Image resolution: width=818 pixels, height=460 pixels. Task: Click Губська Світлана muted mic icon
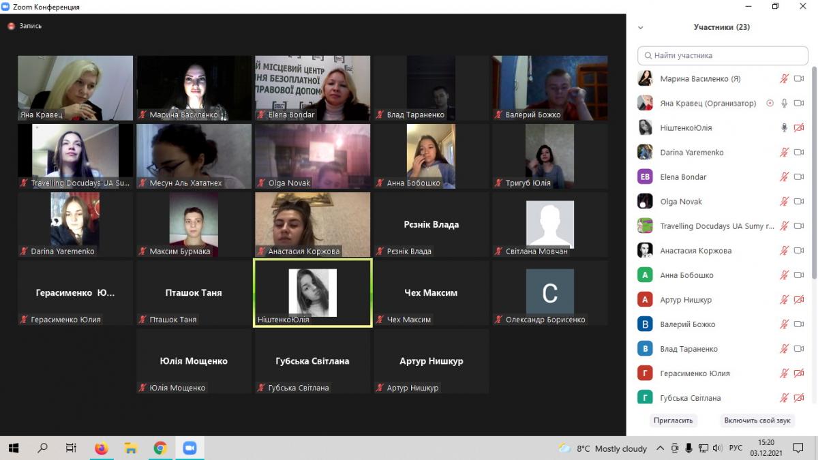point(785,398)
